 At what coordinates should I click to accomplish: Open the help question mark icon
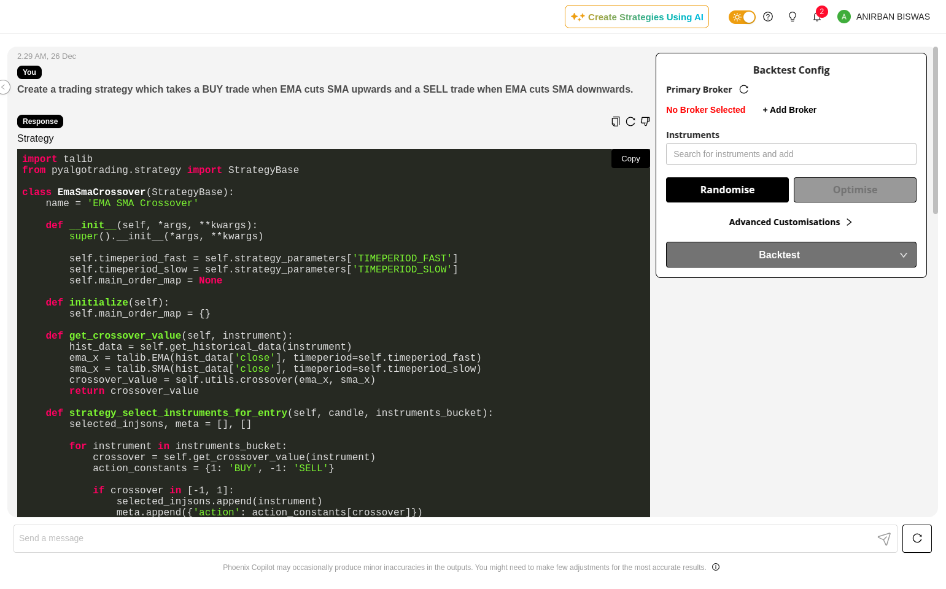pos(768,17)
